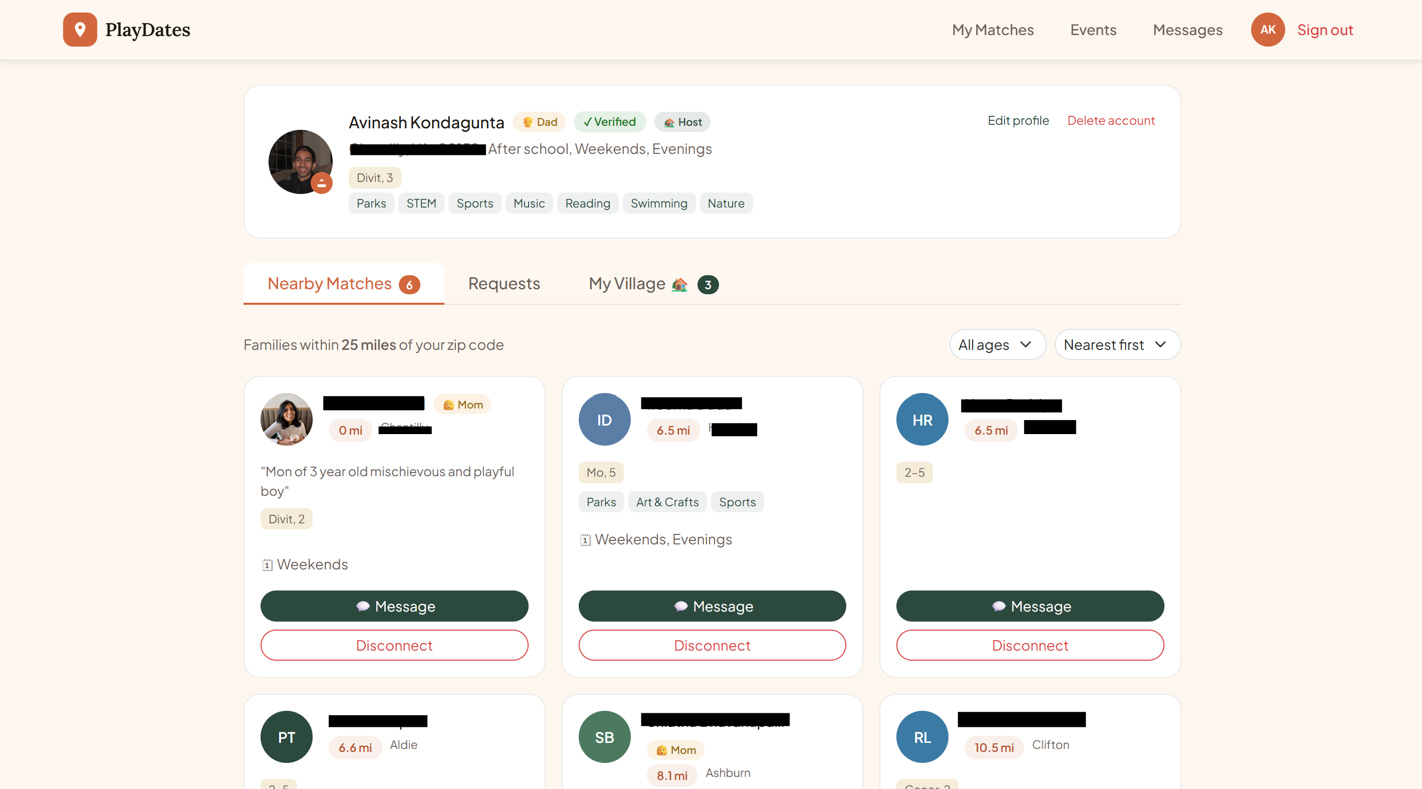Click the Sign out link
The image size is (1422, 789).
[1325, 30]
